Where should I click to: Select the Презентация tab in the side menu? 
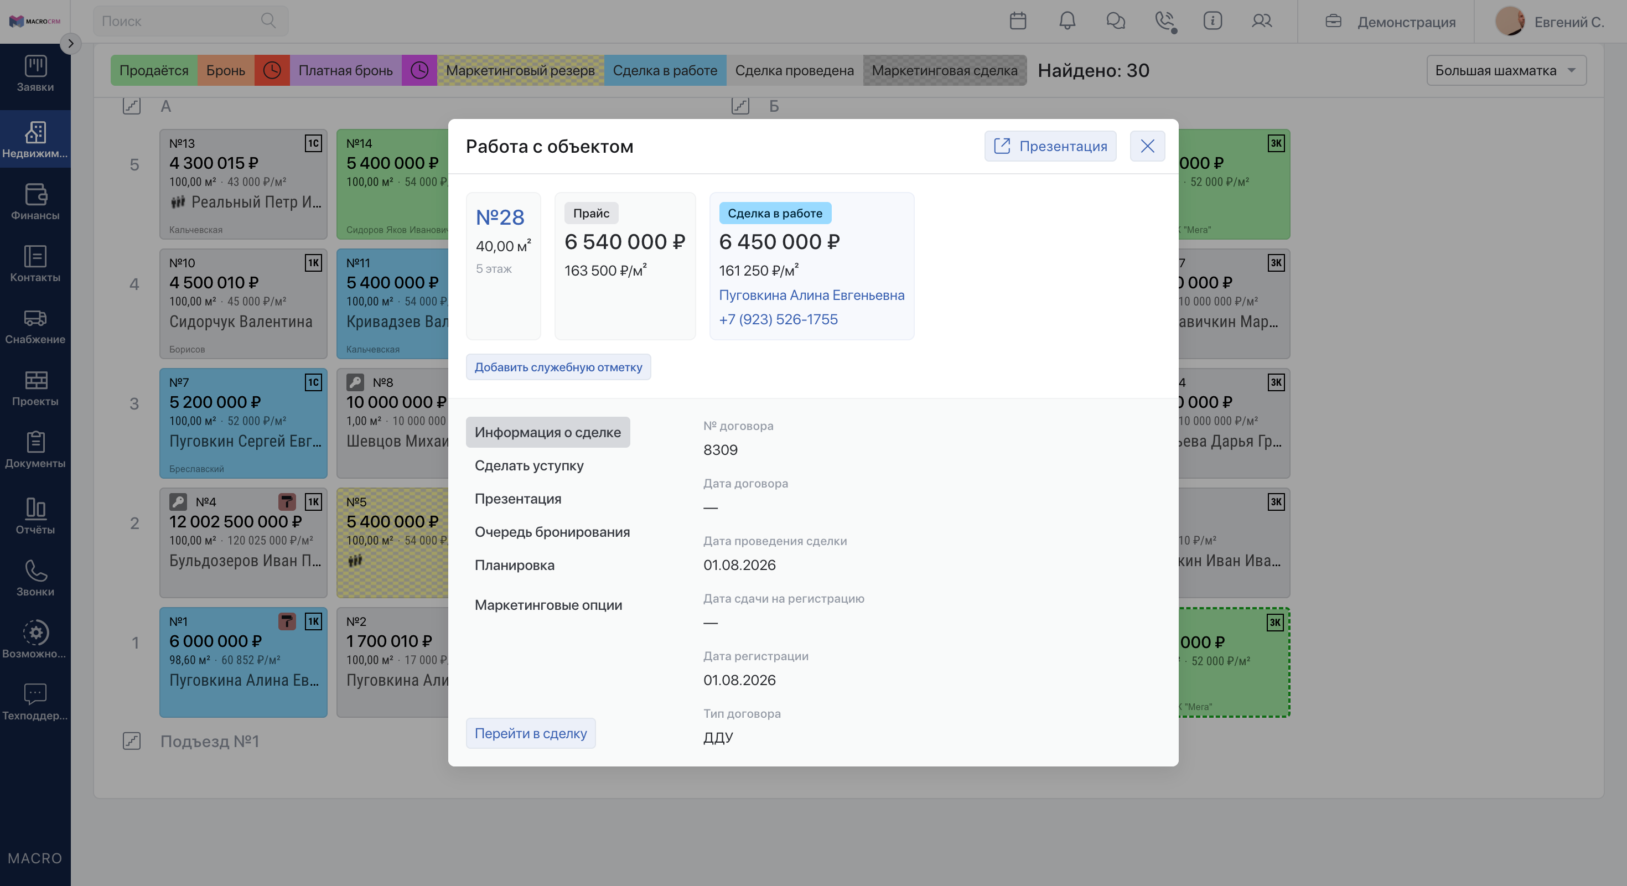click(x=518, y=498)
